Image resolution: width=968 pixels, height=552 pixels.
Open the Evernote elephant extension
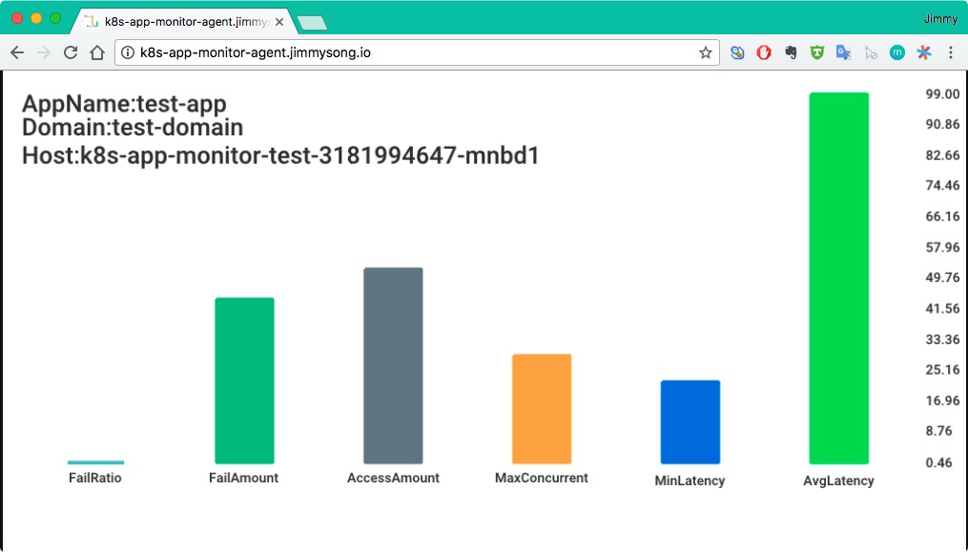point(791,53)
